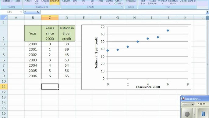
Task: Select the scatter data point at year 0
Action: [108, 50]
